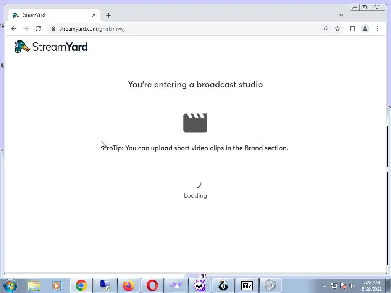Minimize the Chrome window
The height and width of the screenshot is (293, 391).
point(355,8)
